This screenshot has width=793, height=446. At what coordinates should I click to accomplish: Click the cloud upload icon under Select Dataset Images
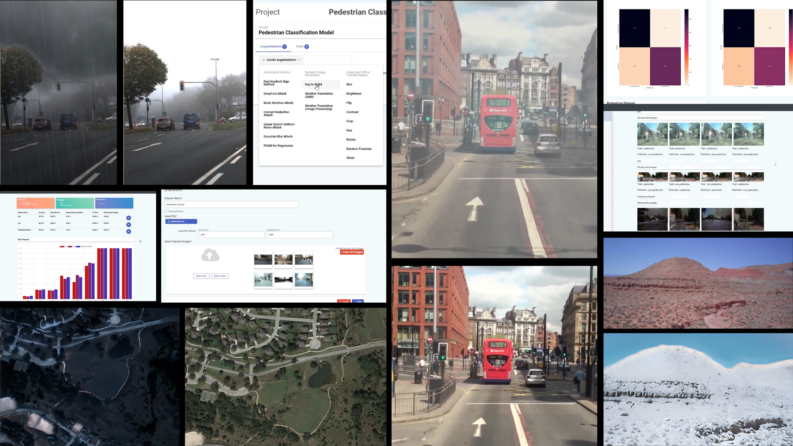(210, 256)
